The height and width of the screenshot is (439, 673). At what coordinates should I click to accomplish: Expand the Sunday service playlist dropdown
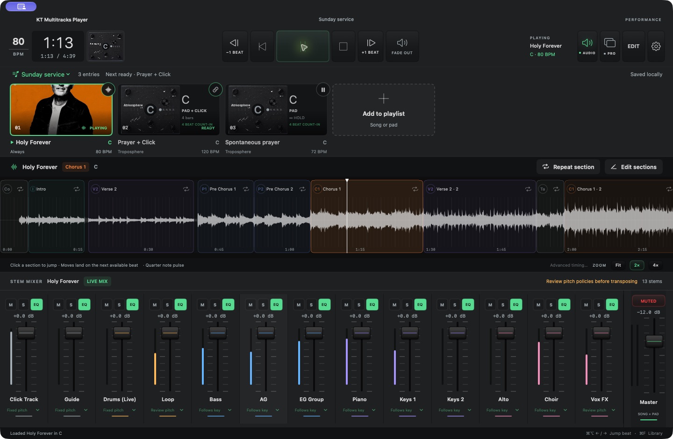(x=41, y=74)
